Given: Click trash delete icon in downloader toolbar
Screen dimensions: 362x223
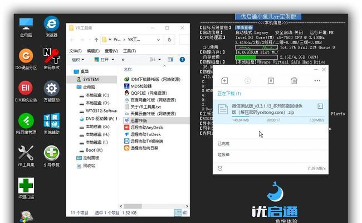Looking at the screenshot, I should pos(294,81).
